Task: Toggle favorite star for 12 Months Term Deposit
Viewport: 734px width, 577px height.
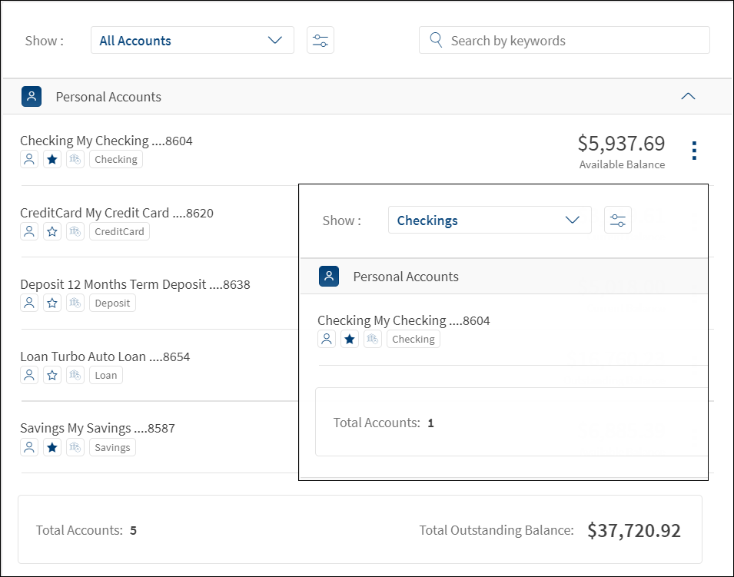Action: [52, 303]
